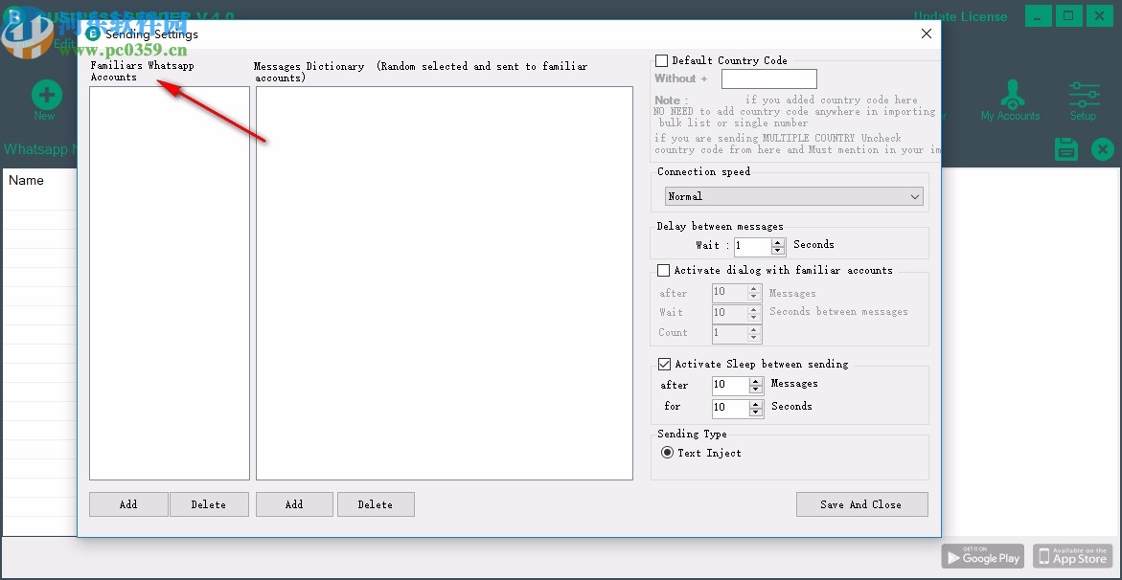The width and height of the screenshot is (1122, 580).
Task: Decrease Sleep for Seconds value
Action: (x=756, y=412)
